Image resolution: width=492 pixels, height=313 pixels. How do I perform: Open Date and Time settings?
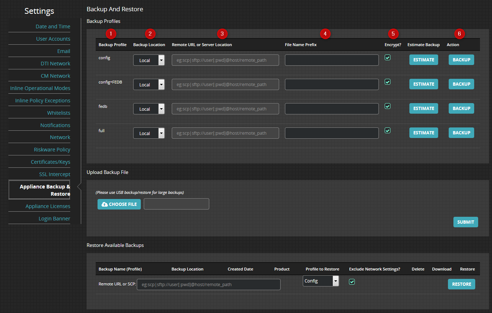tap(53, 27)
